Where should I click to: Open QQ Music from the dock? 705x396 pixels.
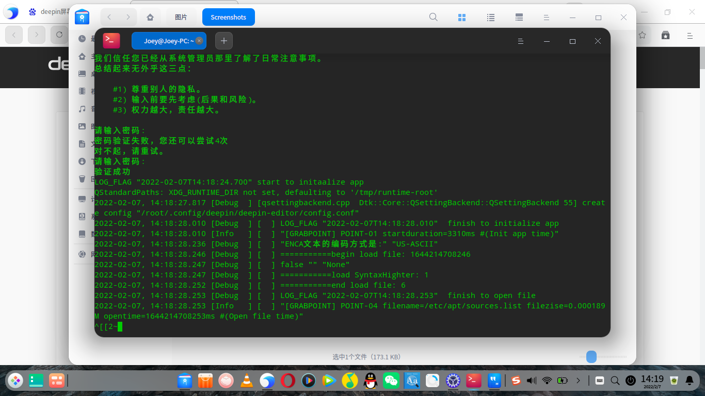click(x=350, y=381)
